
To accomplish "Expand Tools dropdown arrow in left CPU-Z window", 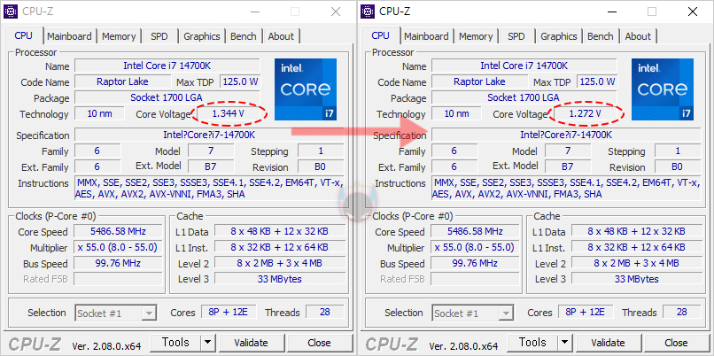I will [x=207, y=343].
